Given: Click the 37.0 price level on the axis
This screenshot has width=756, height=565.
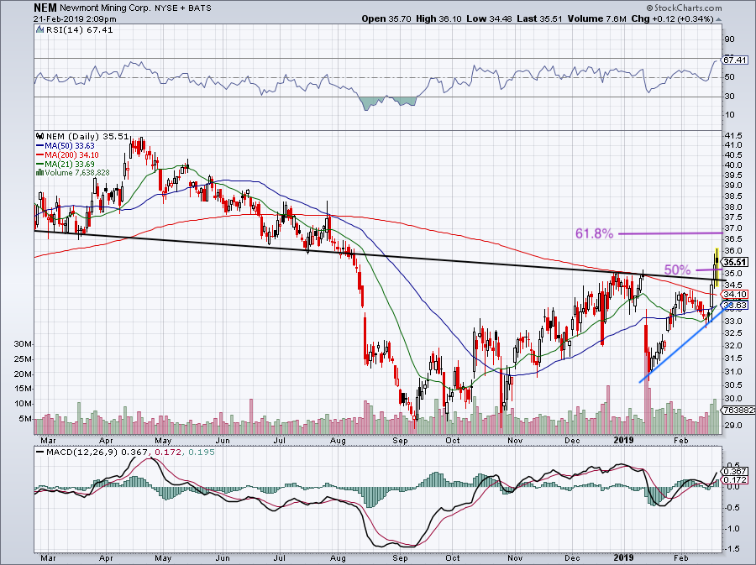Looking at the screenshot, I should [x=732, y=228].
